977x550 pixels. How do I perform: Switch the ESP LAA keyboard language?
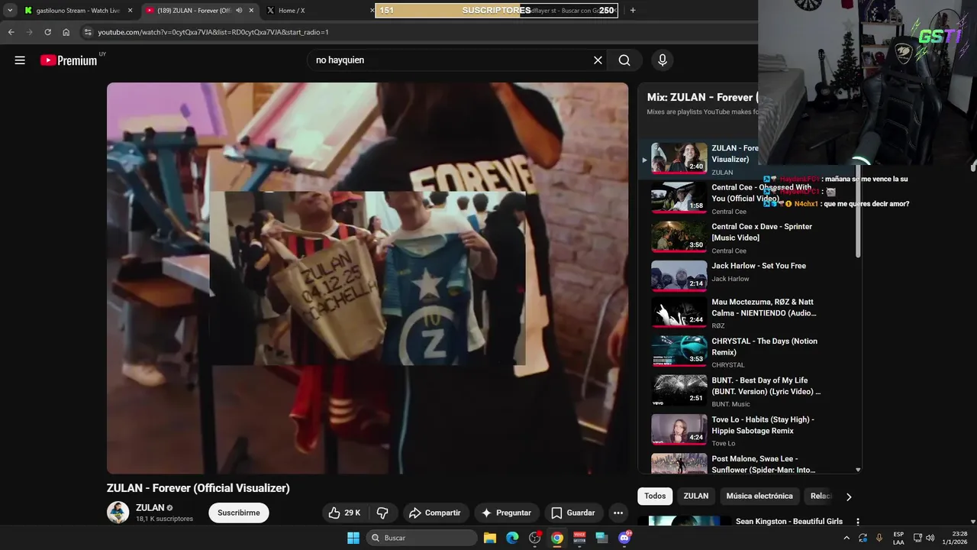(898, 538)
